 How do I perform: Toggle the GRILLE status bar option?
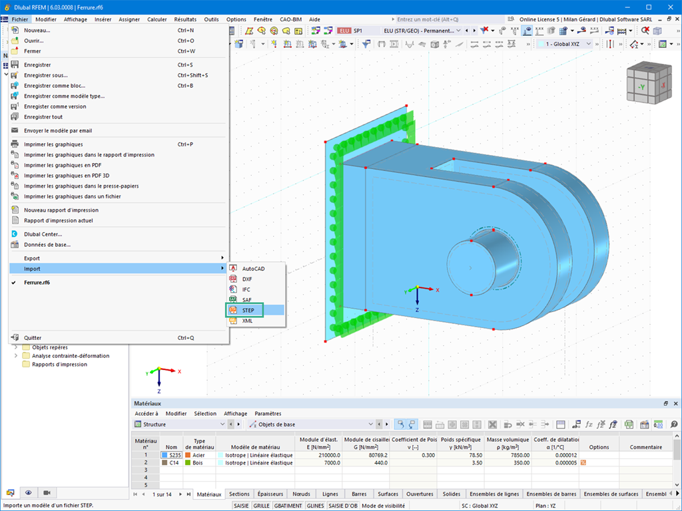(261, 506)
